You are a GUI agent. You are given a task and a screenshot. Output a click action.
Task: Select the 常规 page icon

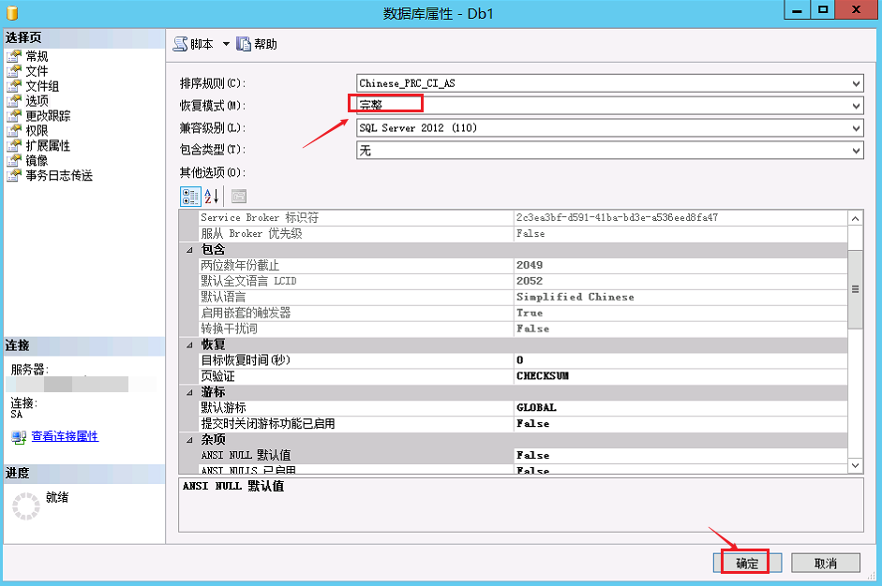[x=14, y=55]
